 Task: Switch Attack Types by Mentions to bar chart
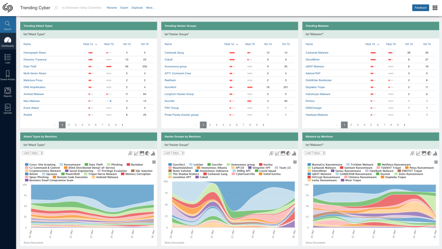[153, 153]
